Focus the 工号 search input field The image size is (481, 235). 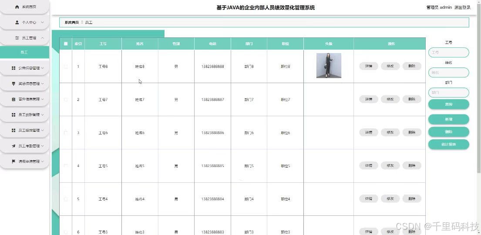[448, 53]
